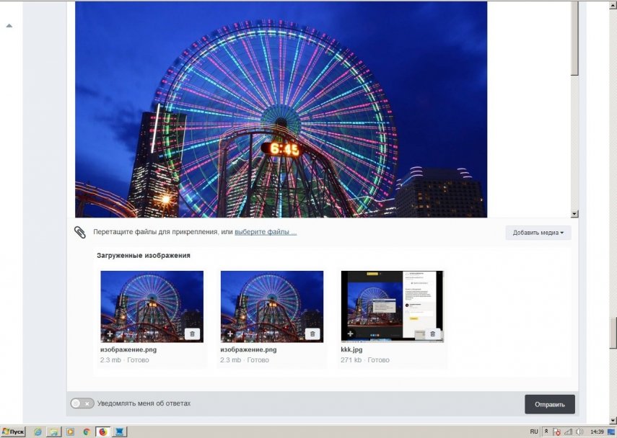Toggle "Уведомлять меня об ответах" switch
Viewport: 617px width, 438px height.
(x=82, y=403)
